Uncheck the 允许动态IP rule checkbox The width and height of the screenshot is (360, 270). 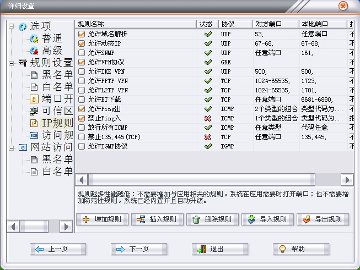pyautogui.click(x=82, y=43)
